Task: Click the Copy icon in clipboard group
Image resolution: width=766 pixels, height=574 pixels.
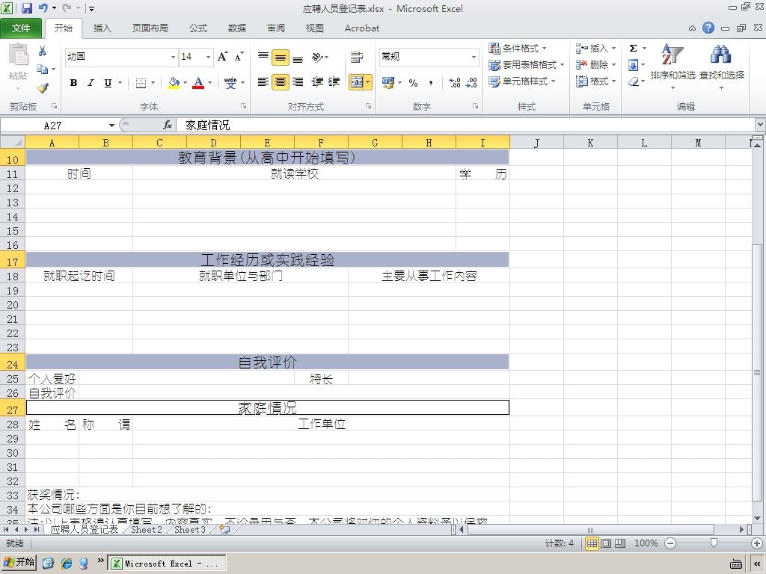Action: (42, 70)
